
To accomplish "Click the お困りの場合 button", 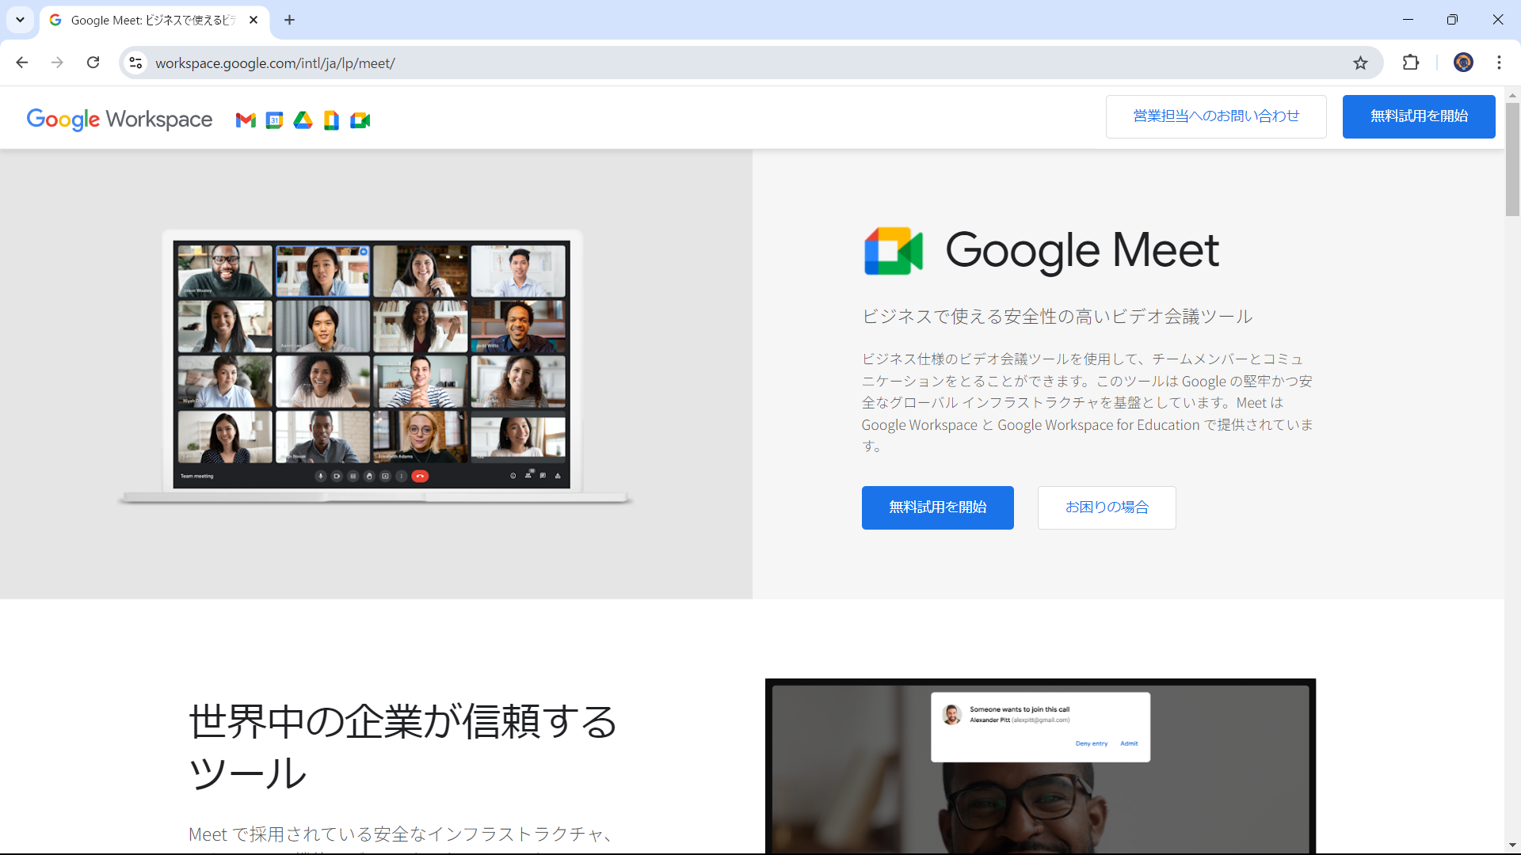I will point(1107,507).
